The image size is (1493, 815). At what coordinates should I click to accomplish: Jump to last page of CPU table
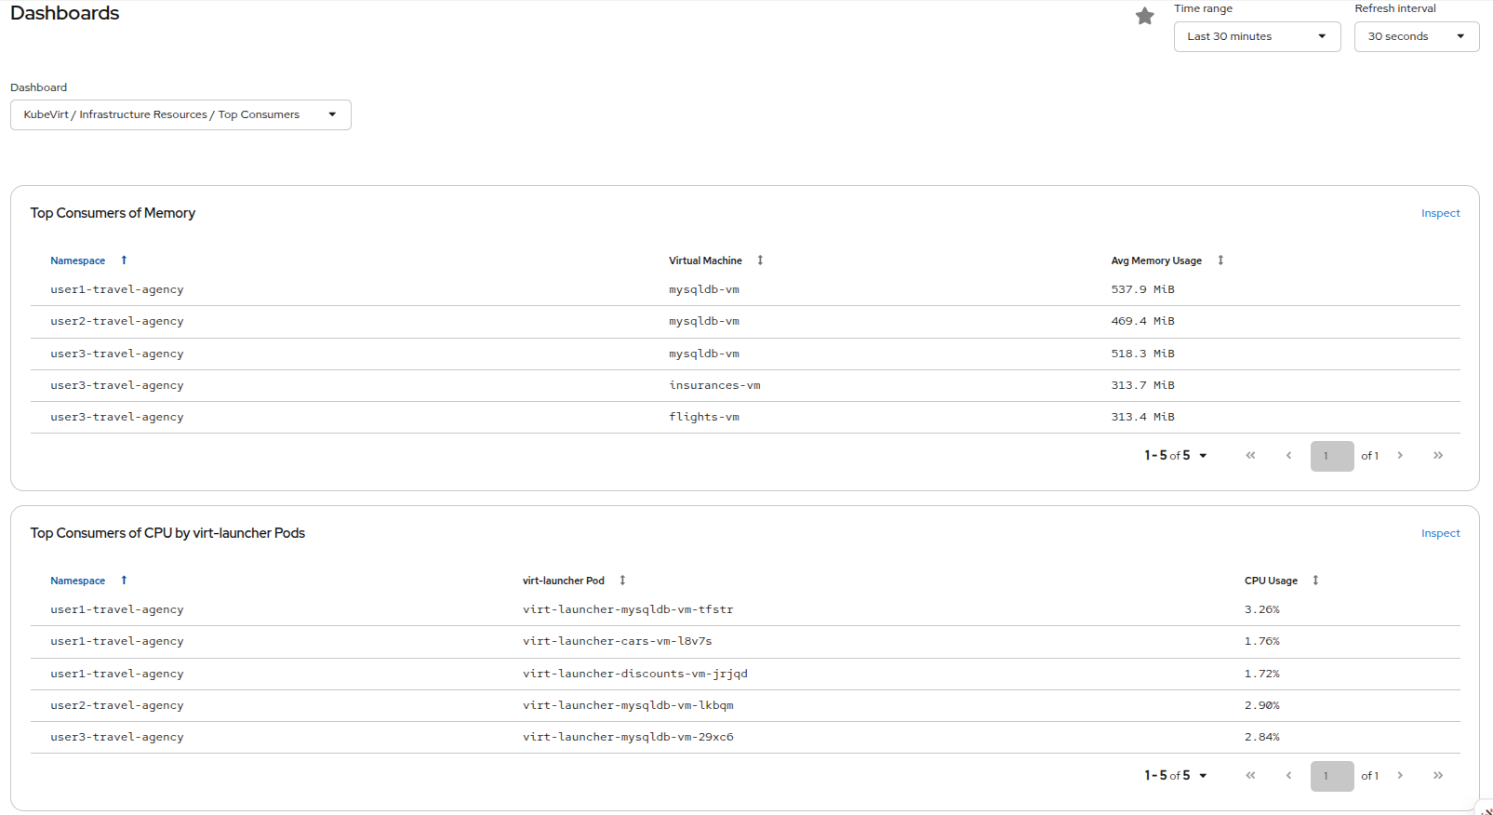(1437, 776)
